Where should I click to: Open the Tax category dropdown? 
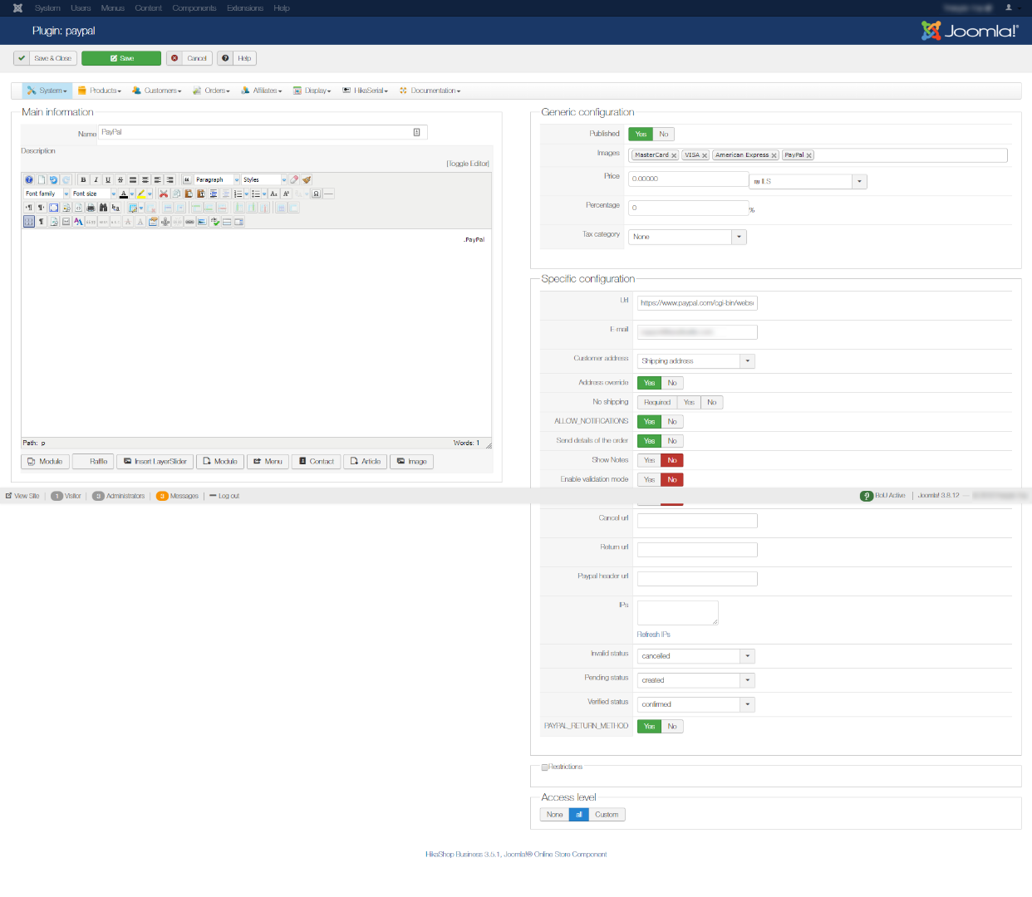tap(688, 237)
